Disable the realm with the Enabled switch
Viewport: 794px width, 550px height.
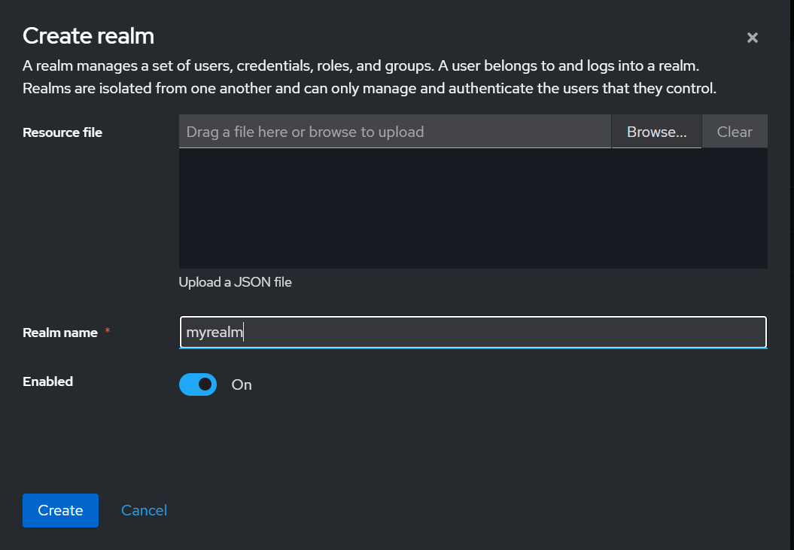coord(198,384)
